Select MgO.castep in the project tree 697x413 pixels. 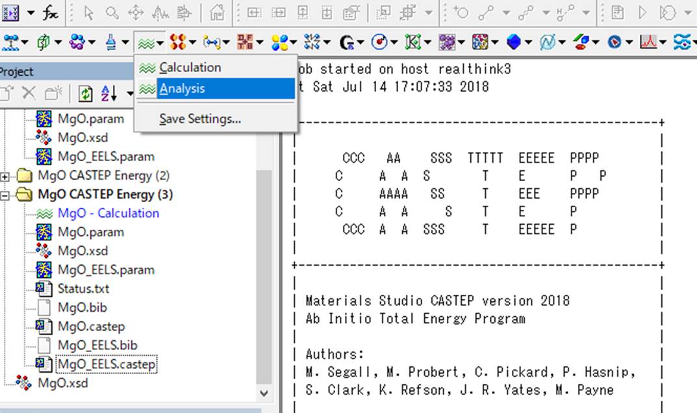tap(91, 327)
